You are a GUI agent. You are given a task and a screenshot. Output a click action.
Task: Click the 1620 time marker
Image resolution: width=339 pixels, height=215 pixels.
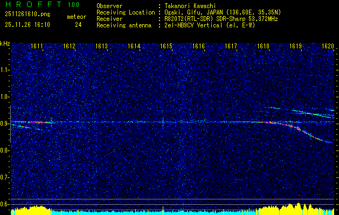328,46
